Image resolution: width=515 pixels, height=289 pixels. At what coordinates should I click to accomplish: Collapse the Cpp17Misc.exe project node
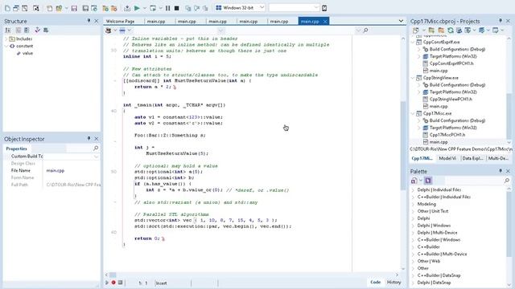click(x=413, y=113)
